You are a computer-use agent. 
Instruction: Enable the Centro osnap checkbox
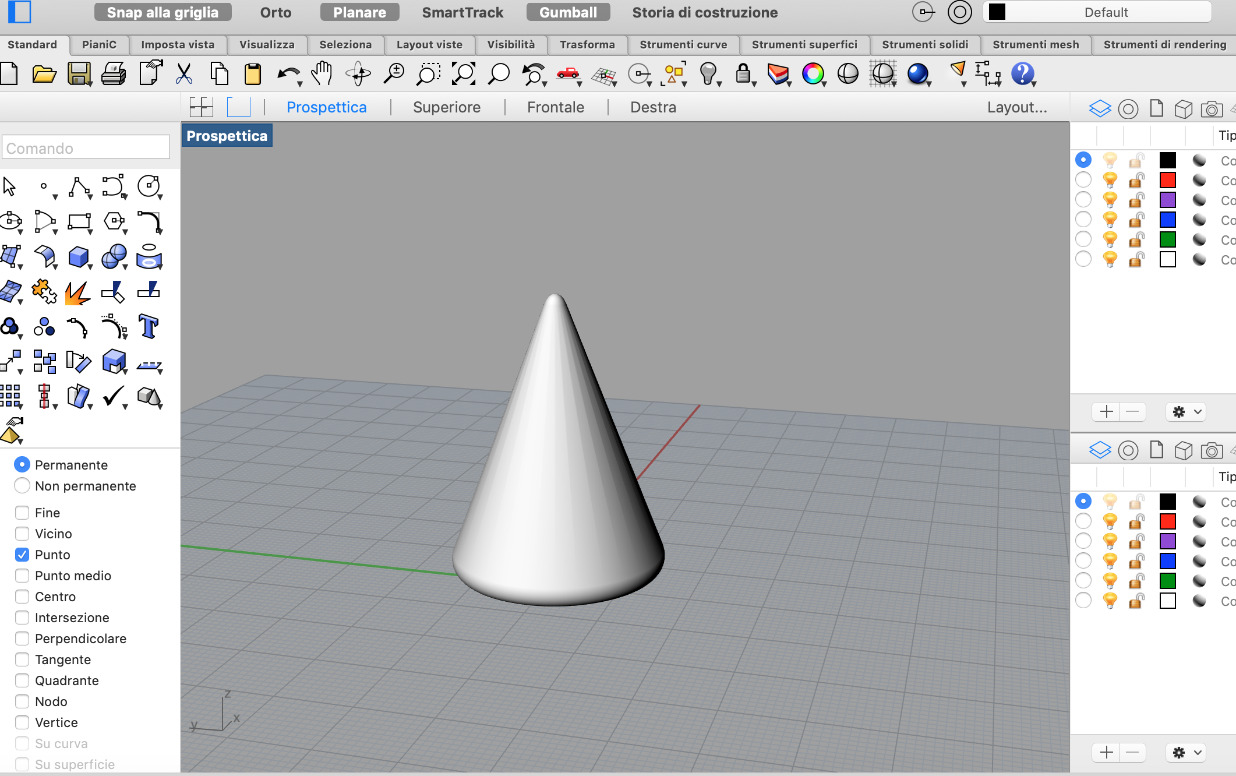tap(22, 597)
